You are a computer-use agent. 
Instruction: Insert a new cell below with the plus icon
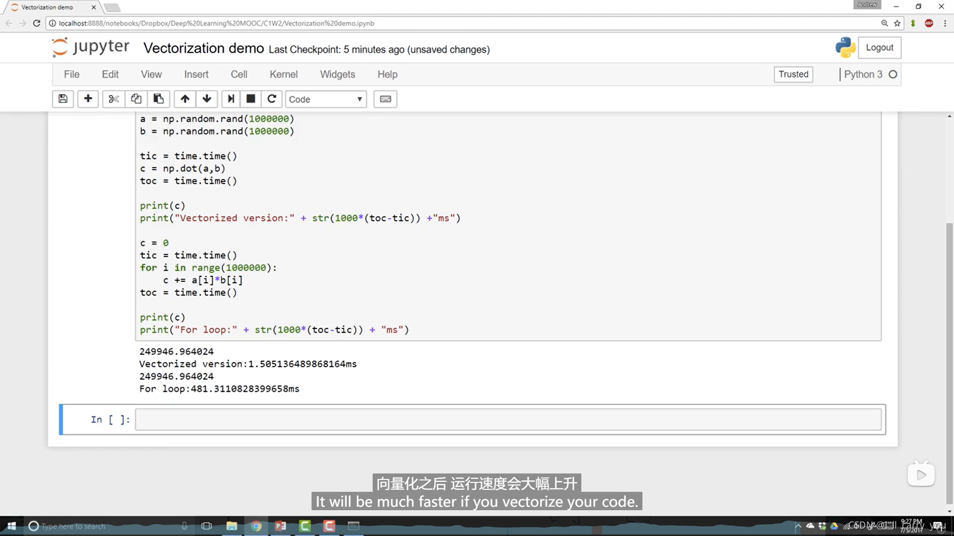click(x=88, y=99)
